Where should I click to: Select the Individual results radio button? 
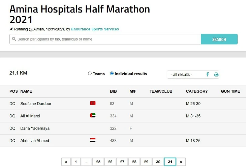click(x=112, y=74)
